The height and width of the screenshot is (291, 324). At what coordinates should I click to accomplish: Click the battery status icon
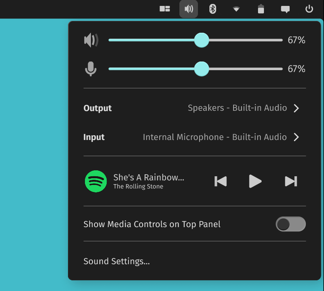pyautogui.click(x=261, y=9)
